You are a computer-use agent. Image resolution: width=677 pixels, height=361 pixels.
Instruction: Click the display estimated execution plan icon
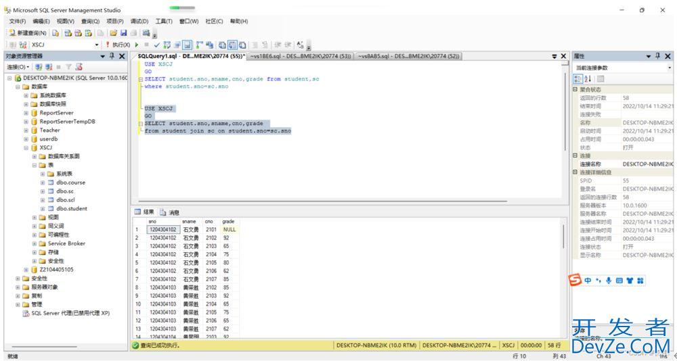coord(167,45)
